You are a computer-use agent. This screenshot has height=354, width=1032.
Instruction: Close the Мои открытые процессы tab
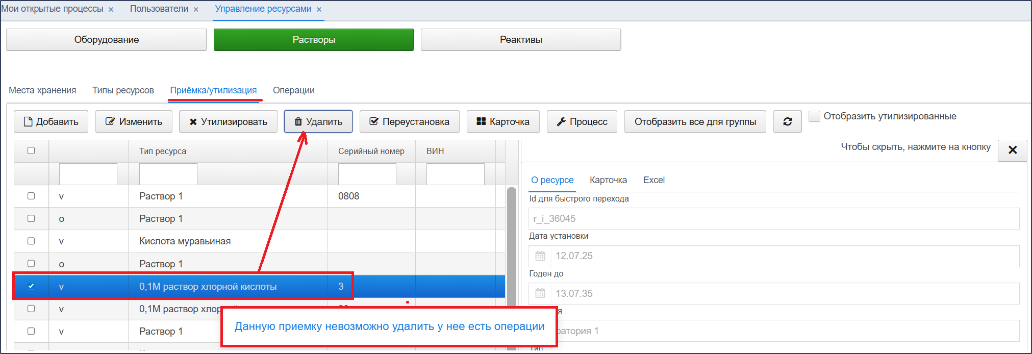pyautogui.click(x=111, y=10)
